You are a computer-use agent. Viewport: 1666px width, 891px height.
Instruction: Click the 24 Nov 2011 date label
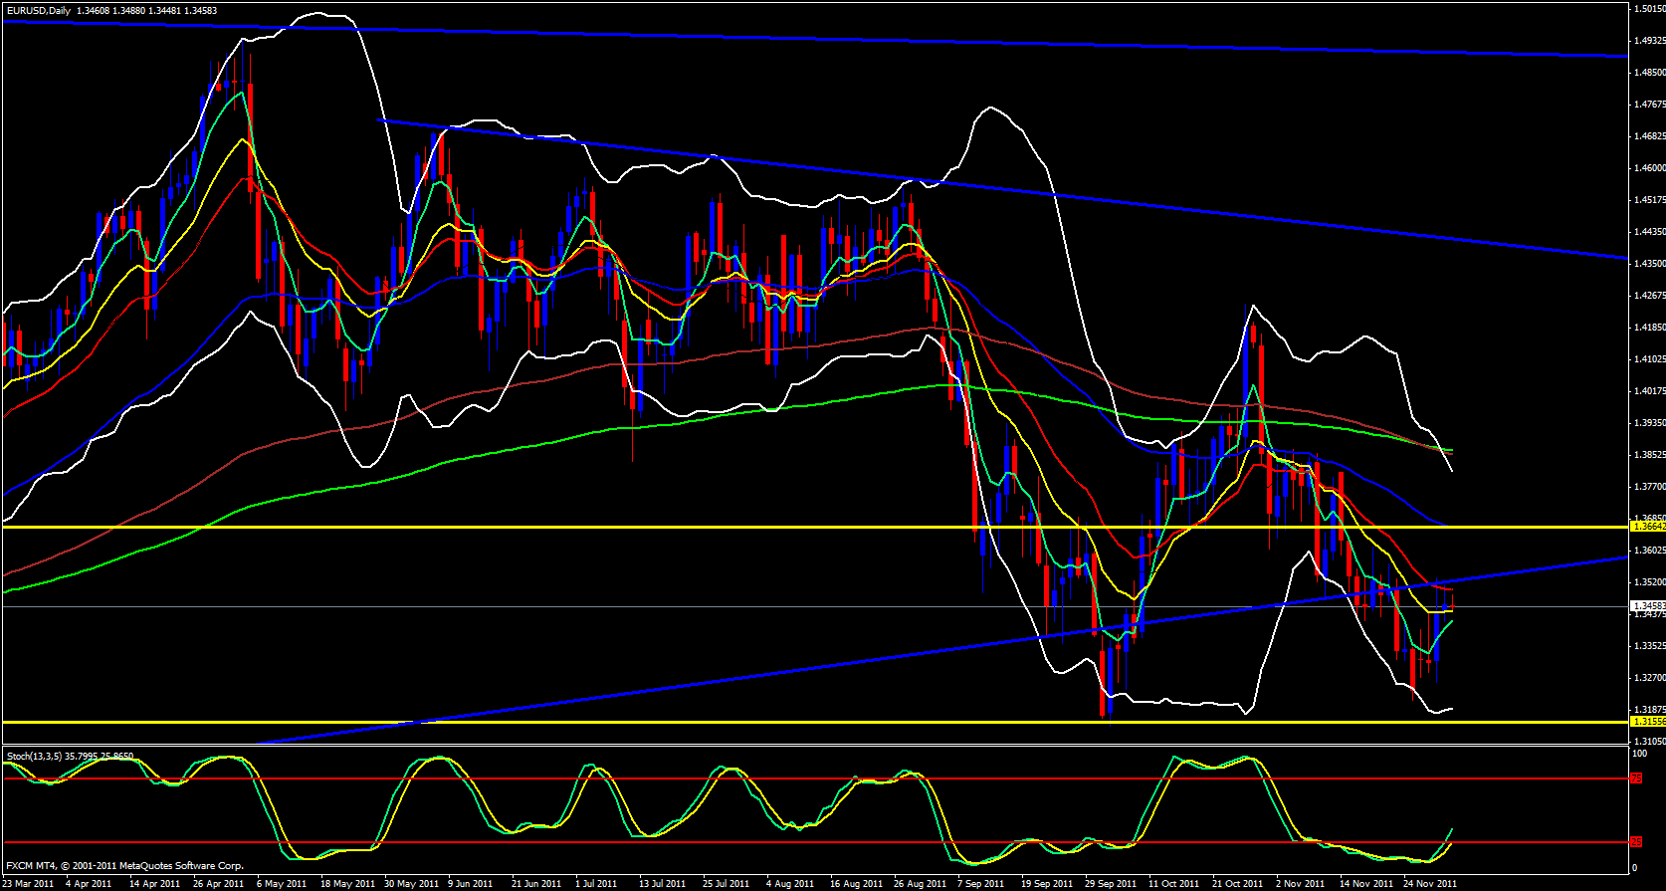1430,883
